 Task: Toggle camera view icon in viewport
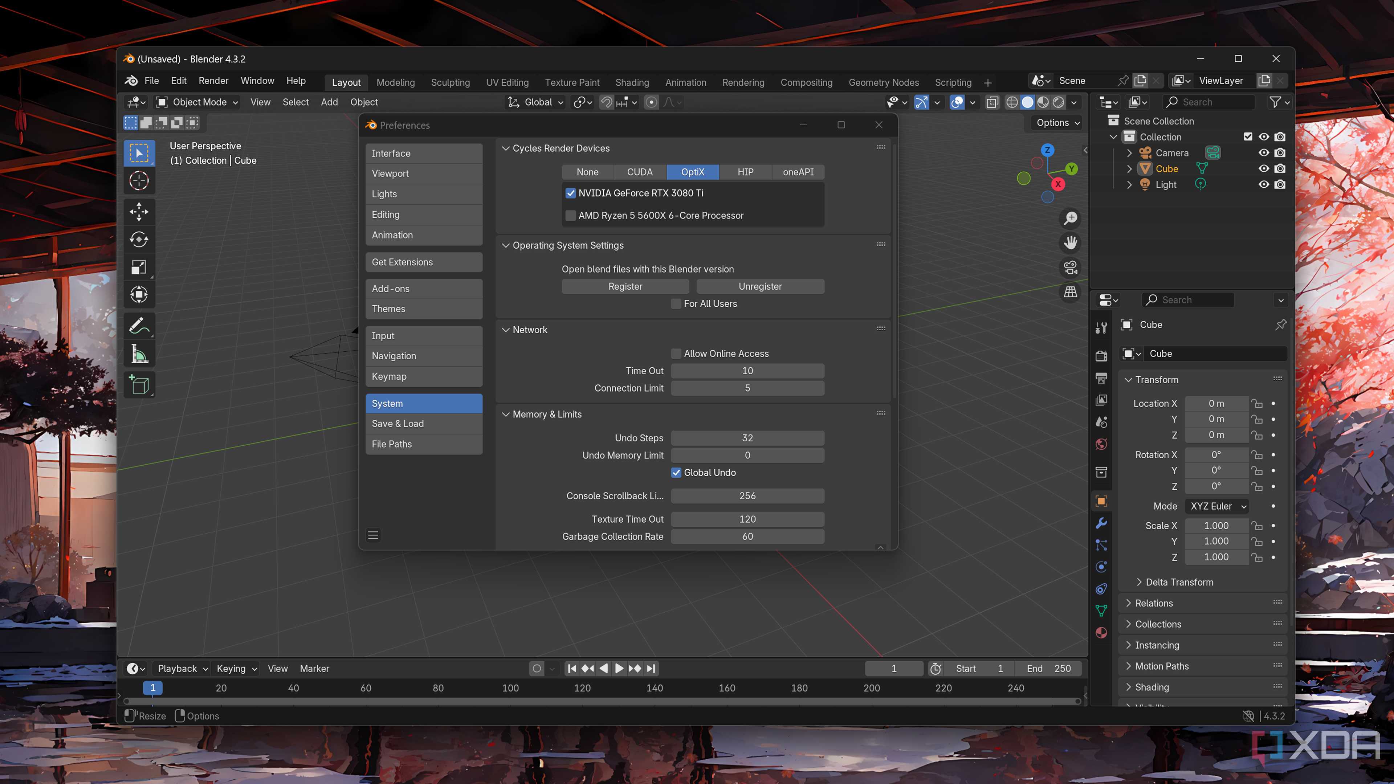point(1071,267)
